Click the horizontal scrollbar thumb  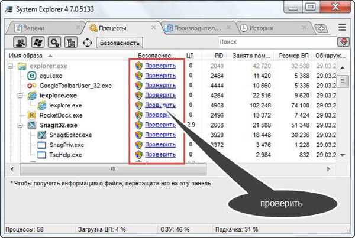tap(113, 169)
